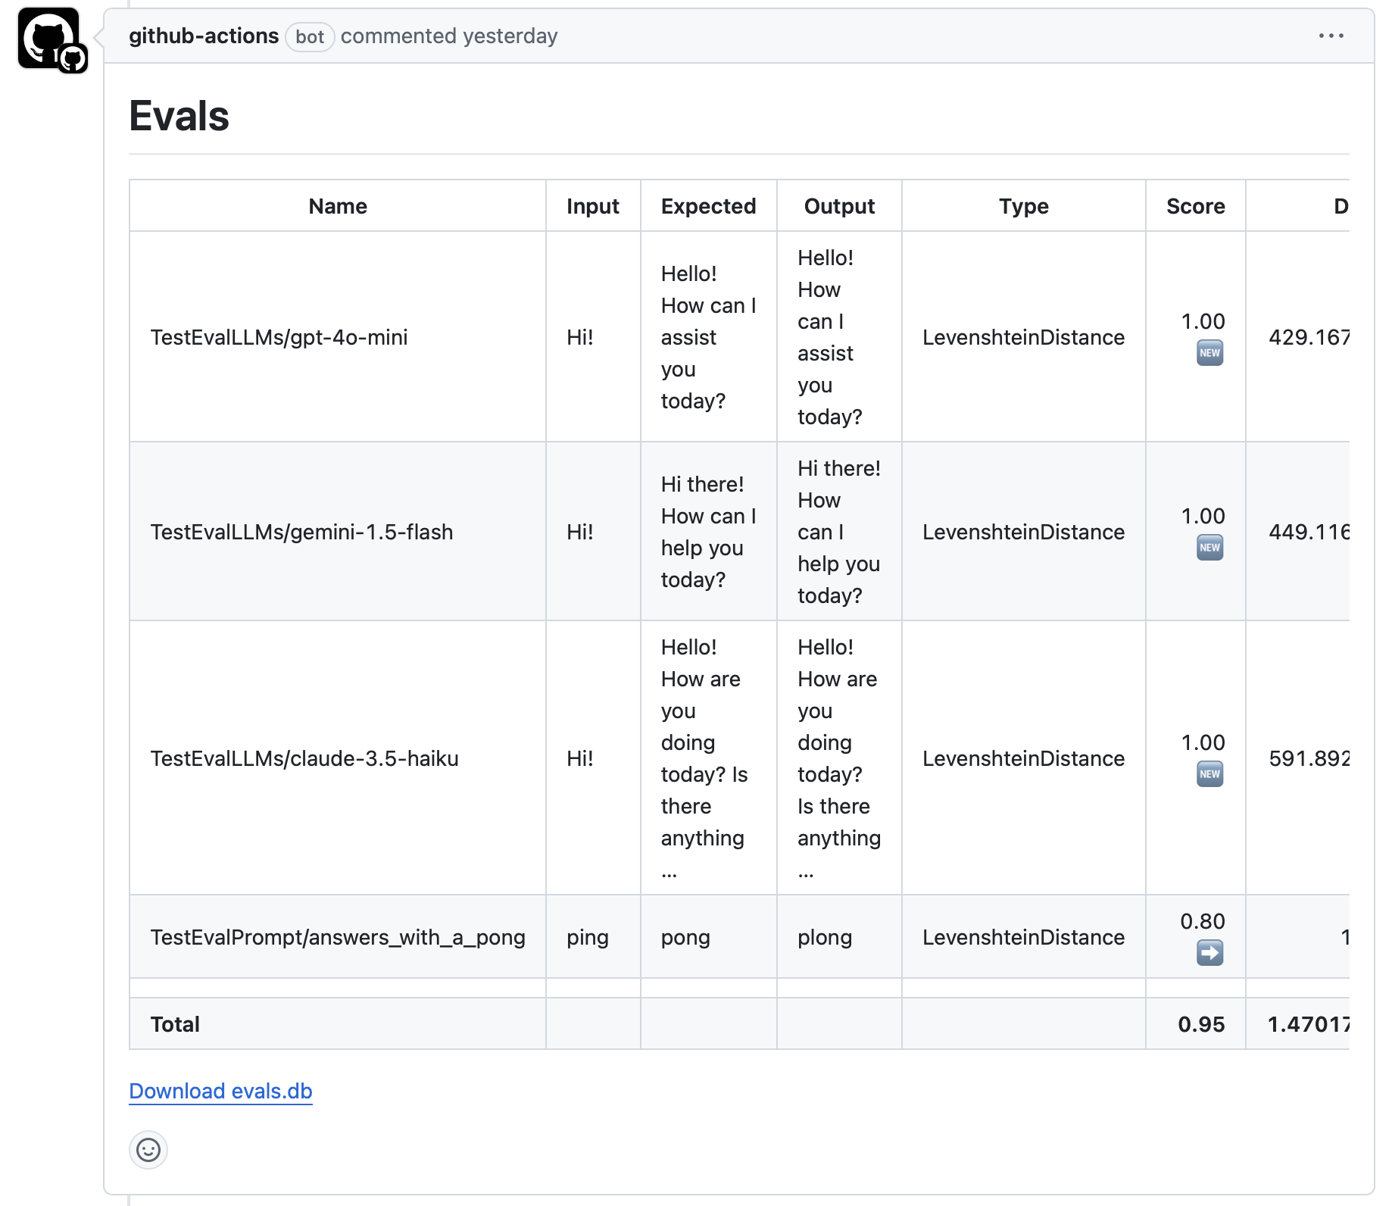Click the NEW badge in claude-3.5-haiku row
This screenshot has width=1392, height=1206.
pos(1209,774)
